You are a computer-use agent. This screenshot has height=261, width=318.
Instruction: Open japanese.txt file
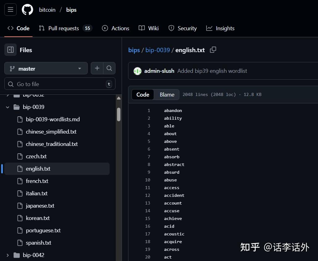coord(40,206)
